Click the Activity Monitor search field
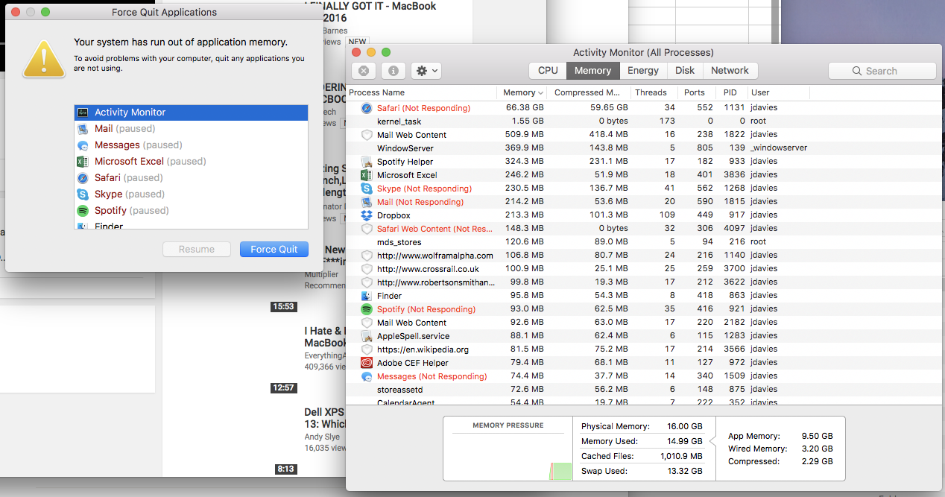This screenshot has width=945, height=497. (x=882, y=71)
